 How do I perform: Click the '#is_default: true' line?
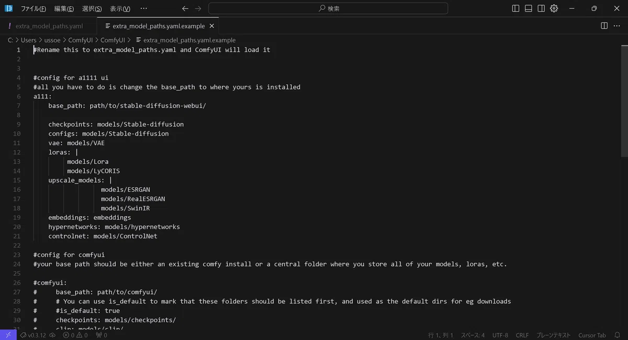point(76,311)
